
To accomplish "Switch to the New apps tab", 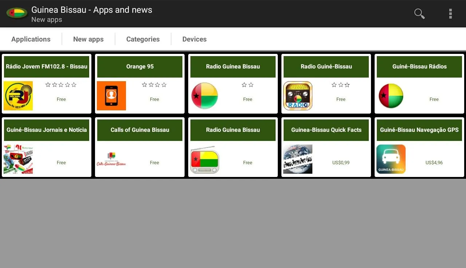I will pos(88,39).
